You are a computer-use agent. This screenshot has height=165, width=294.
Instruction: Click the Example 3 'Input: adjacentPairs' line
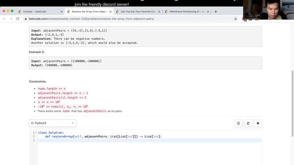tap(66, 61)
